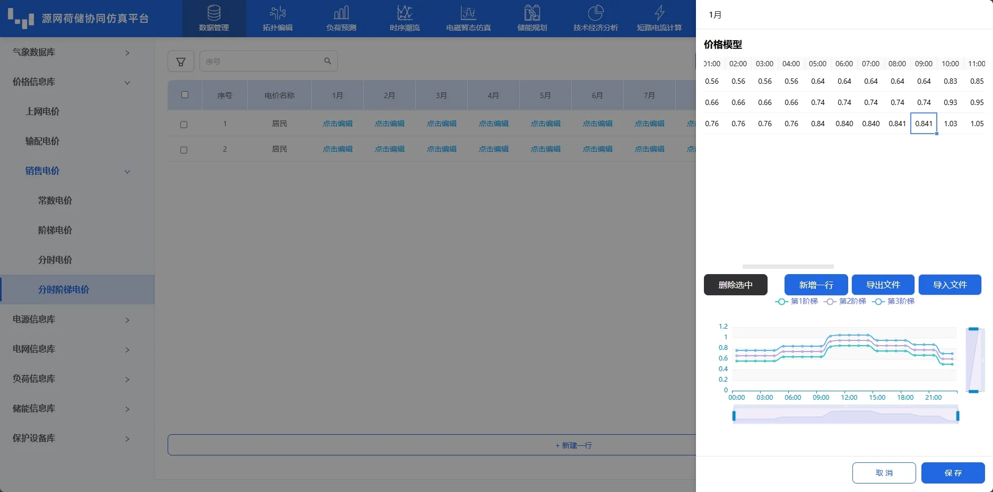Click the search magnifier icon

pos(328,61)
